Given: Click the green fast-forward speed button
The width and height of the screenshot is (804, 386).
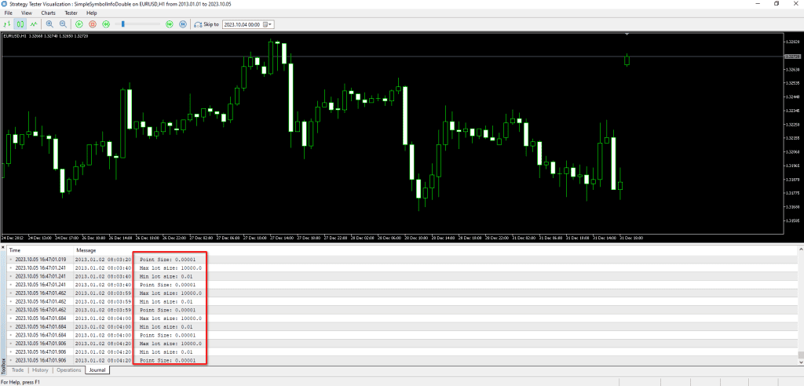Looking at the screenshot, I should (x=170, y=24).
